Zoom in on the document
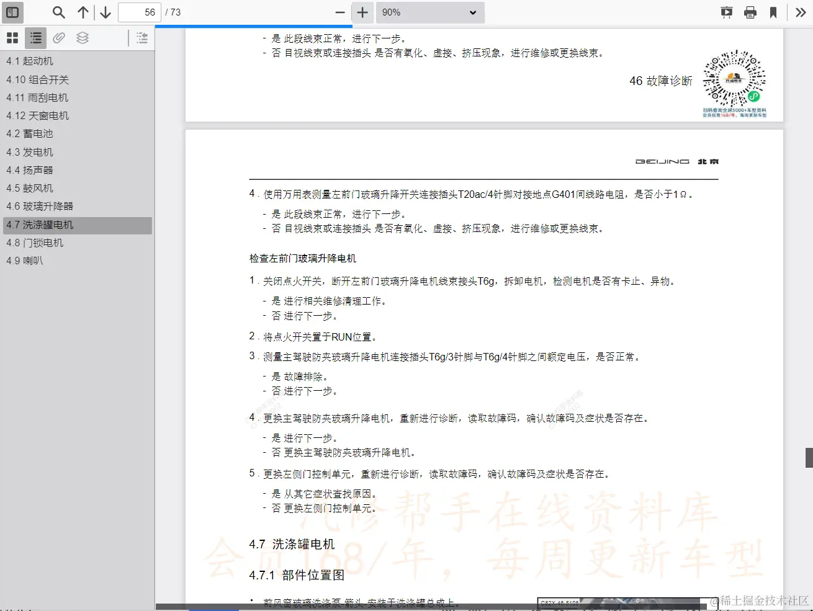813x611 pixels. (x=362, y=12)
